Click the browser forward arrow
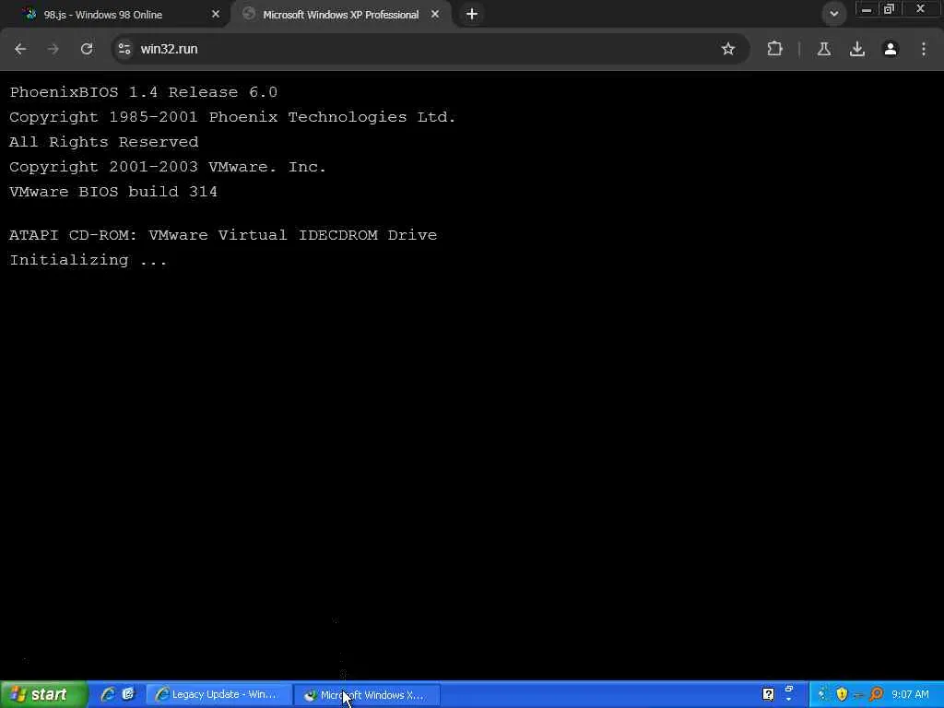The width and height of the screenshot is (944, 708). 53,49
